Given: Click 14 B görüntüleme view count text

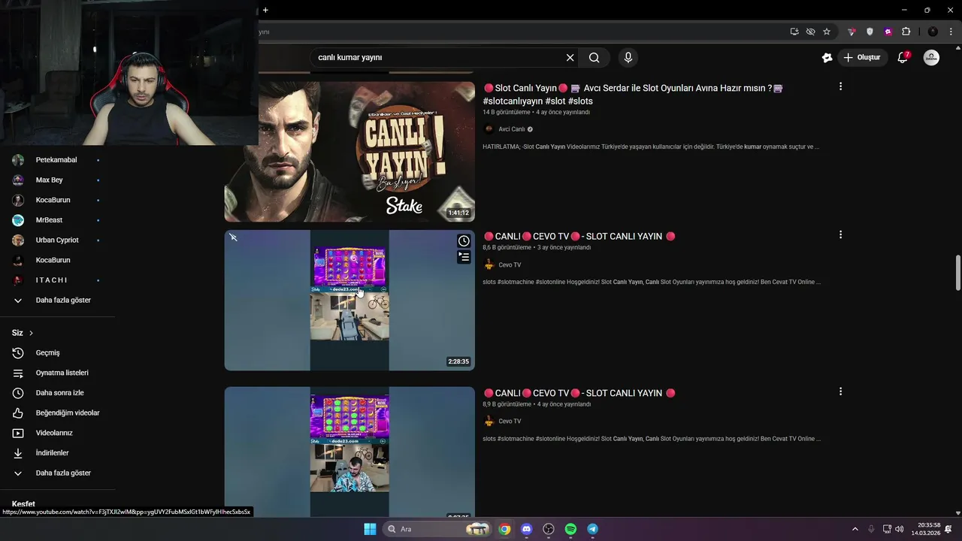Looking at the screenshot, I should click(506, 112).
